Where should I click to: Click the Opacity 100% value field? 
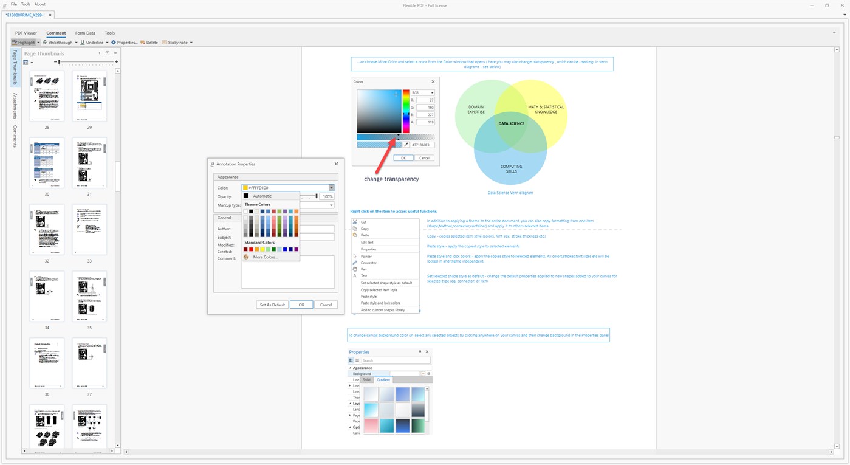point(327,196)
